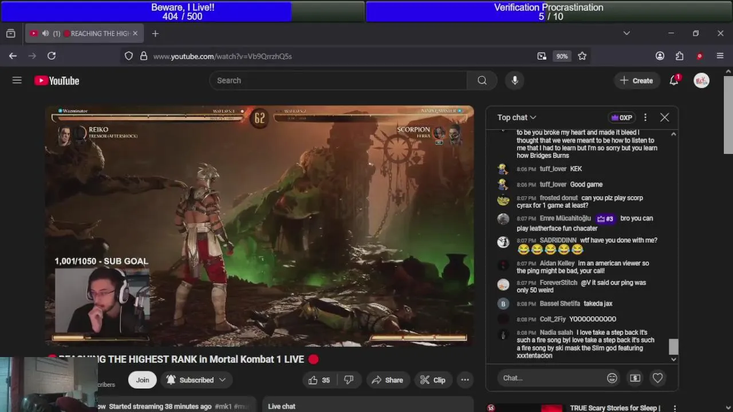Select Aidan Kelley chat username
The height and width of the screenshot is (412, 733).
557,263
